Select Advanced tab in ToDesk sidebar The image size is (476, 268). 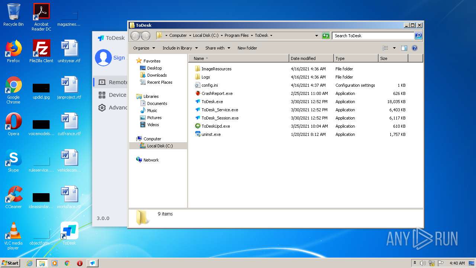pos(110,108)
